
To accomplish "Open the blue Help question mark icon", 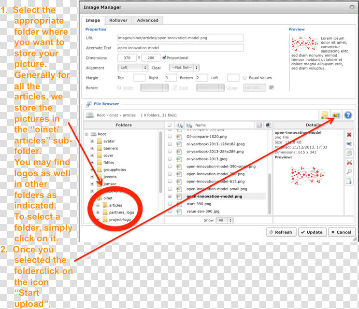I will 348,115.
